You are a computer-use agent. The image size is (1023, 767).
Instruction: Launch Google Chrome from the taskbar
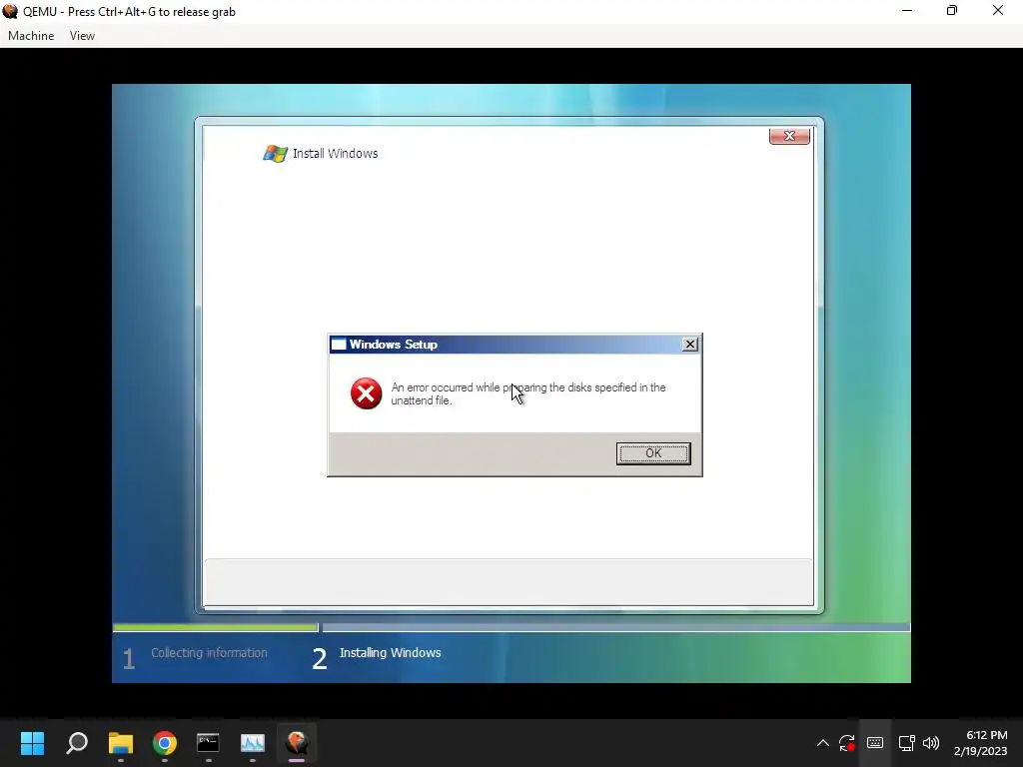pos(165,743)
